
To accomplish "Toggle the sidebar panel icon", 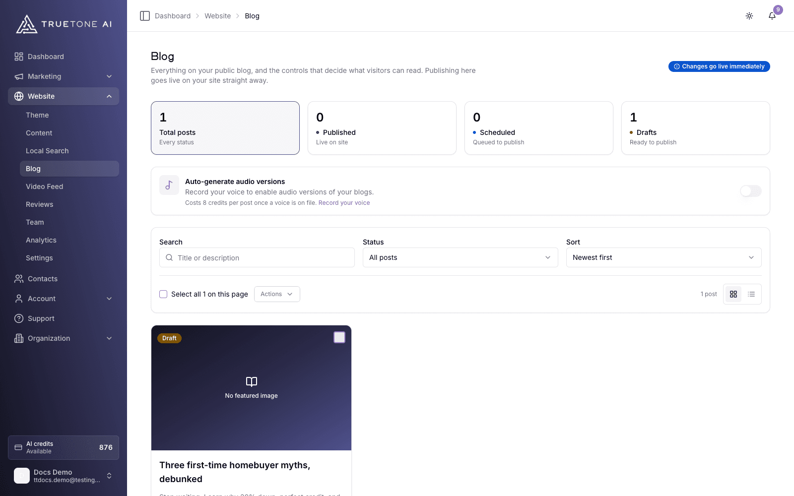I will [145, 16].
